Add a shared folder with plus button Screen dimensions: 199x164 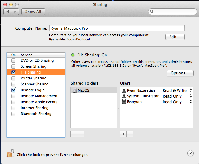click(x=74, y=134)
